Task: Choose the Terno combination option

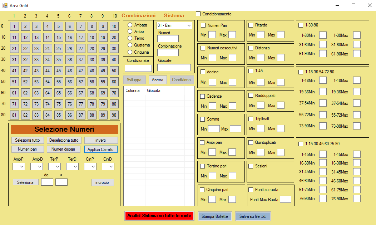Action: 130,38
